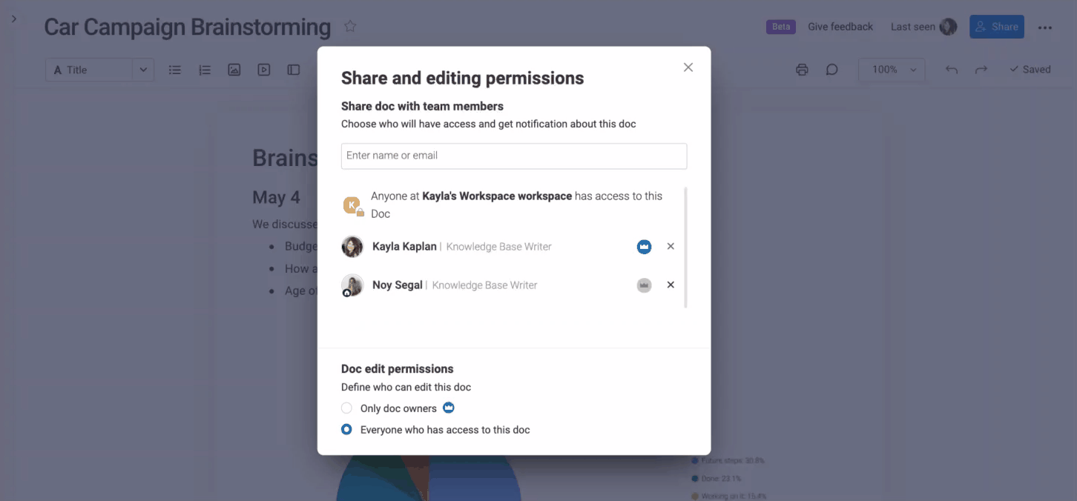Click Noy Segal's avatar in the list

click(352, 285)
